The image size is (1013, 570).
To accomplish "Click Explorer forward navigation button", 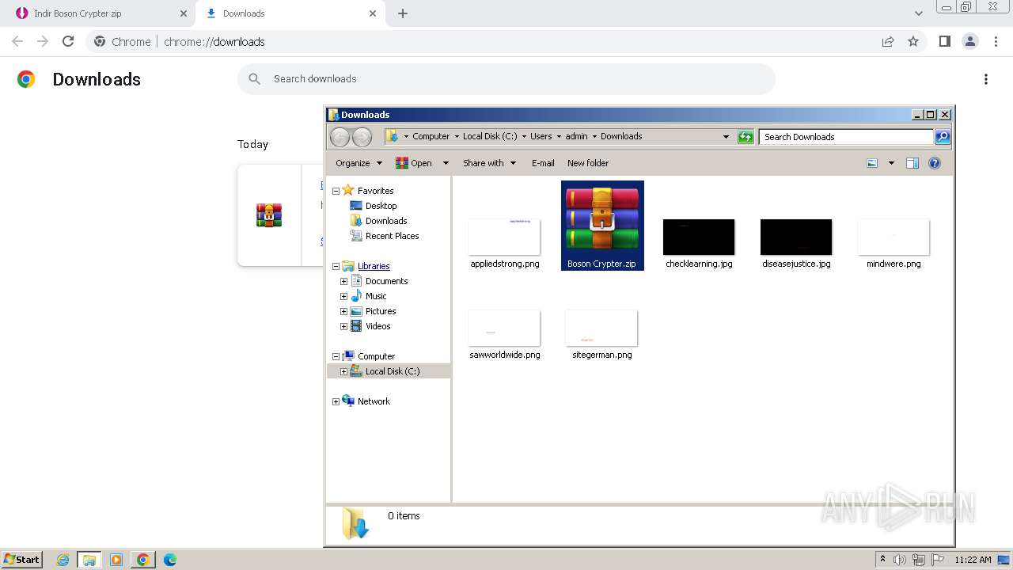I will pyautogui.click(x=362, y=137).
